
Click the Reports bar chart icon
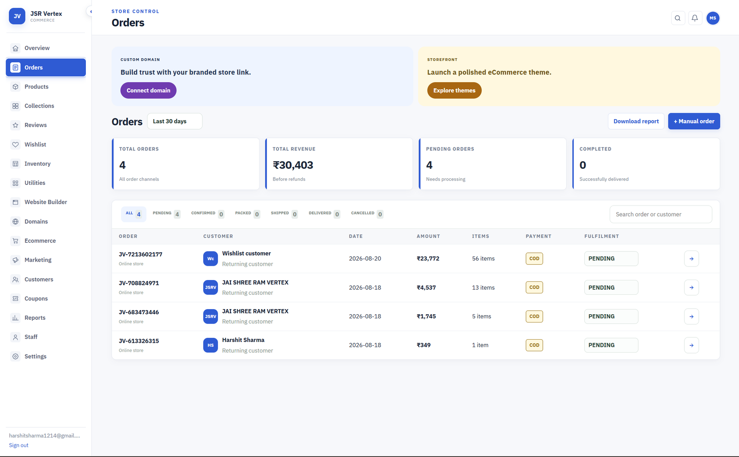tap(15, 318)
